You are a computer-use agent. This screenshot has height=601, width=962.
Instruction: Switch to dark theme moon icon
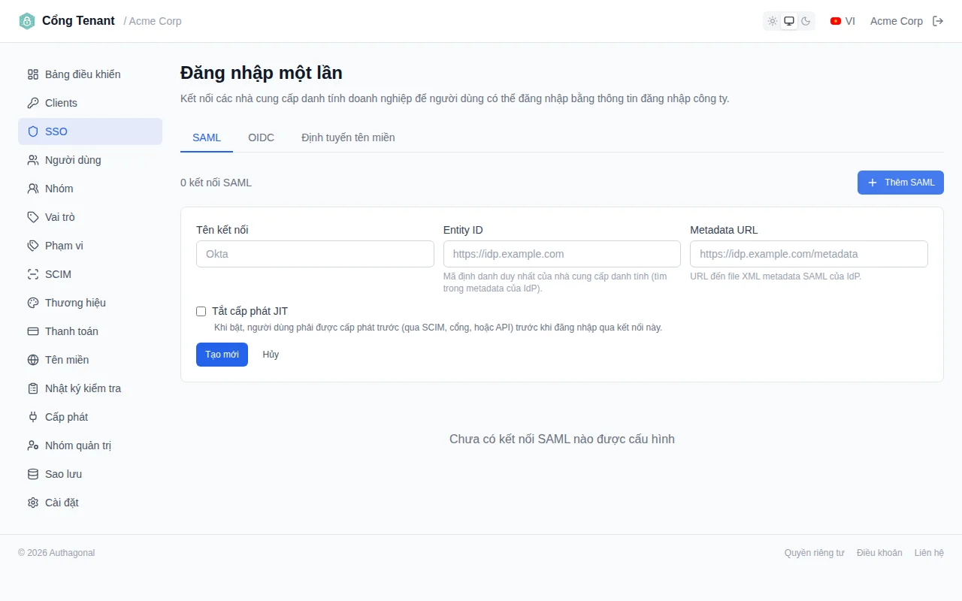[806, 21]
